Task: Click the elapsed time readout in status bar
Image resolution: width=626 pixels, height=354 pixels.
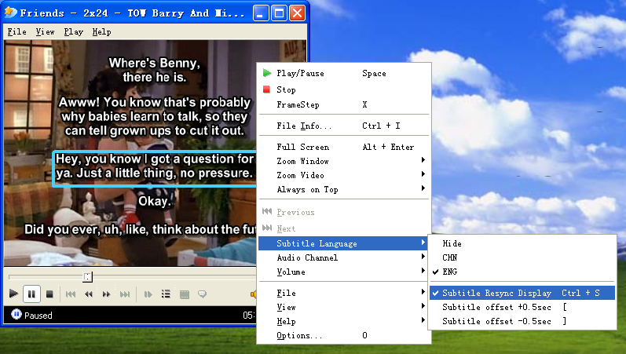Action: pyautogui.click(x=249, y=316)
